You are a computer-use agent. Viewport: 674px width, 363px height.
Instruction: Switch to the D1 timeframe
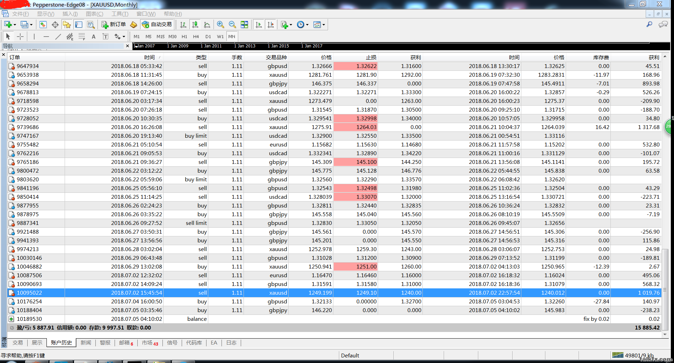tap(208, 36)
